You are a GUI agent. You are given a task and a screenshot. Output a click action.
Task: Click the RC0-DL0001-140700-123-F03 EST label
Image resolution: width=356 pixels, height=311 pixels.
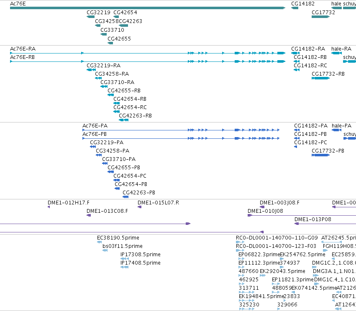(x=276, y=246)
